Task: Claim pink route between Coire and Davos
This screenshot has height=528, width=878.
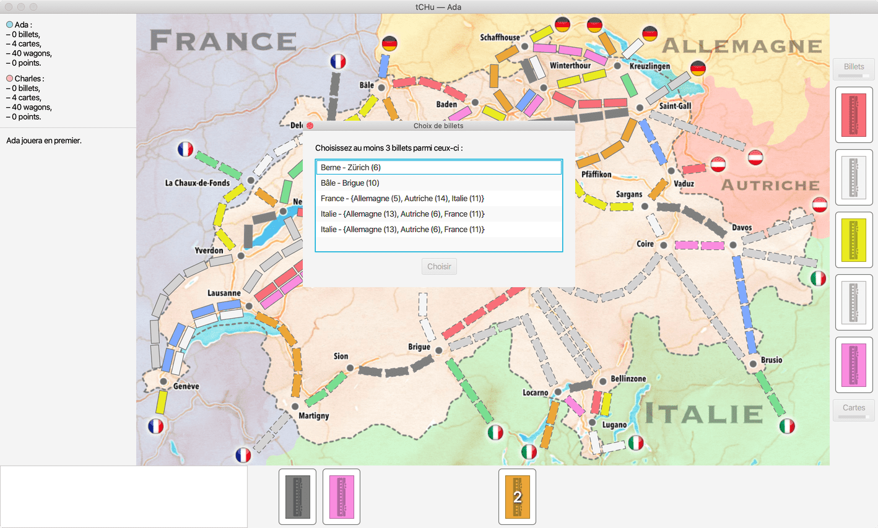Action: (699, 245)
